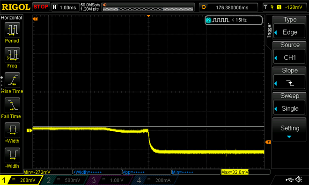Click the red STOP status button
Viewport: 309px width, 185px height.
pos(41,7)
